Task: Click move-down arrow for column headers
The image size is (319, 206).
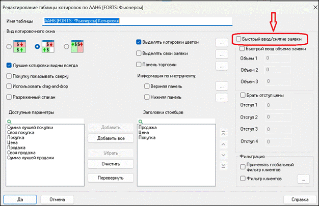Action: point(222,155)
